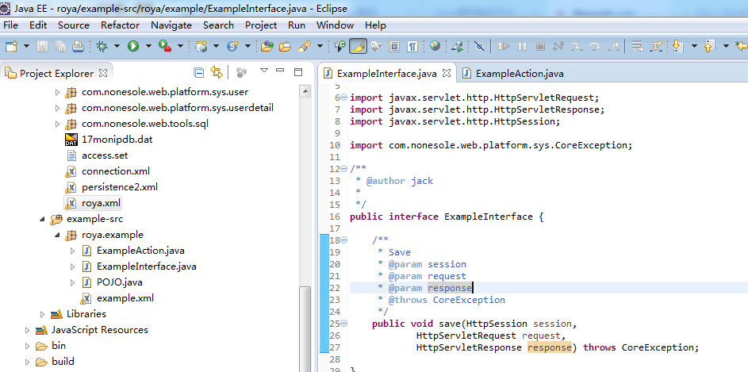Maximize the Project Explorer view
748x372 pixels.
point(298,72)
